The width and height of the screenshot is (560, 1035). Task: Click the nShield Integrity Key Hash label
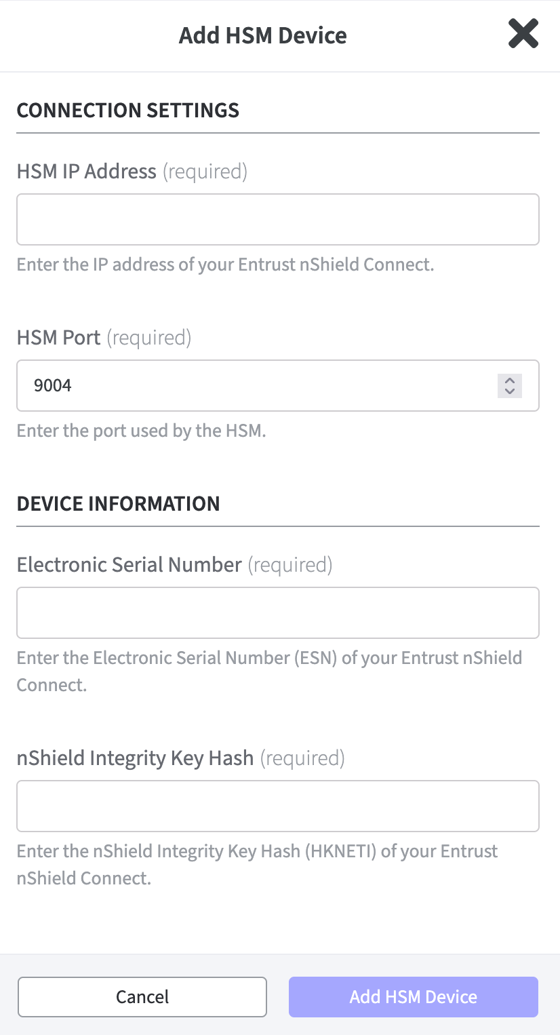[x=135, y=758]
